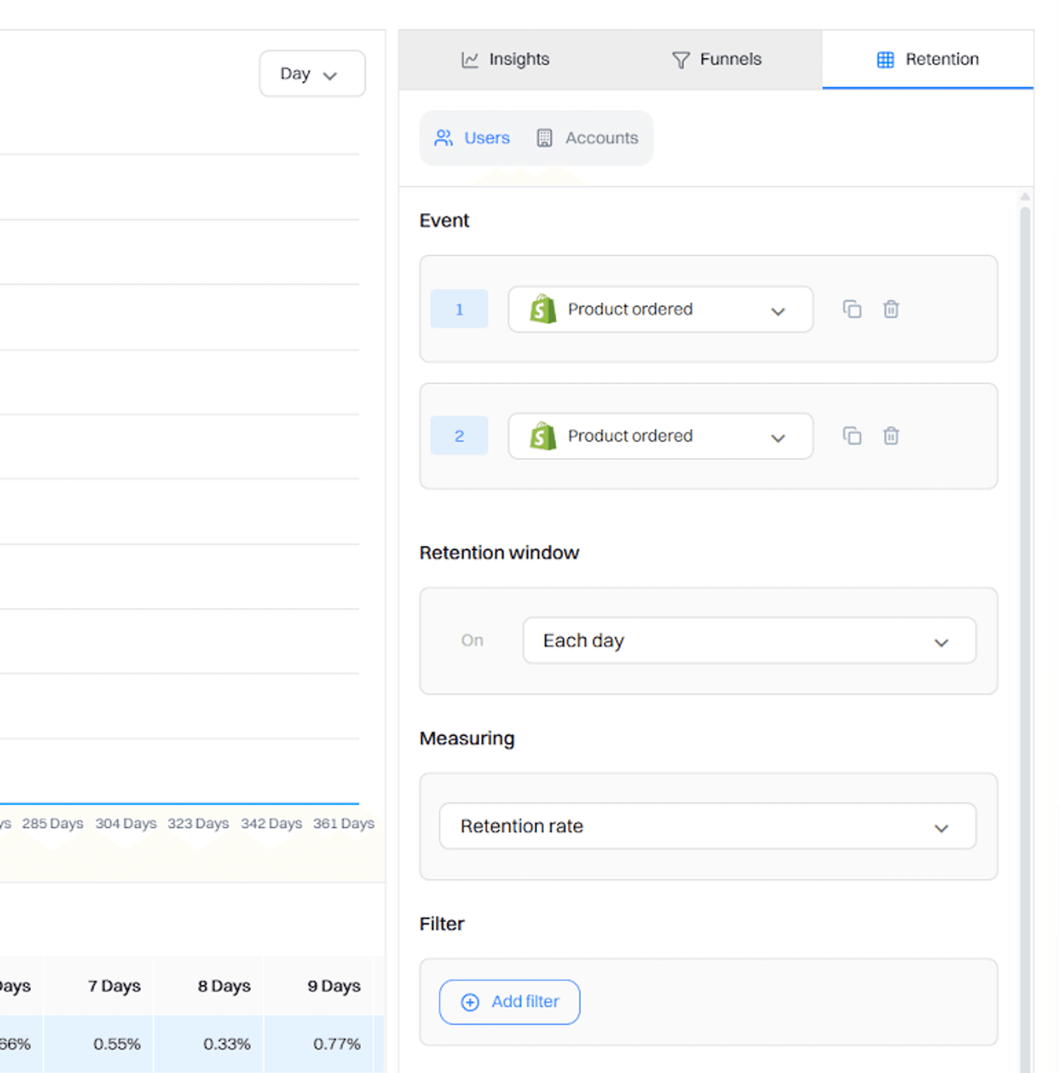Click the 361 Days axis label
The image size is (1059, 1073).
344,823
